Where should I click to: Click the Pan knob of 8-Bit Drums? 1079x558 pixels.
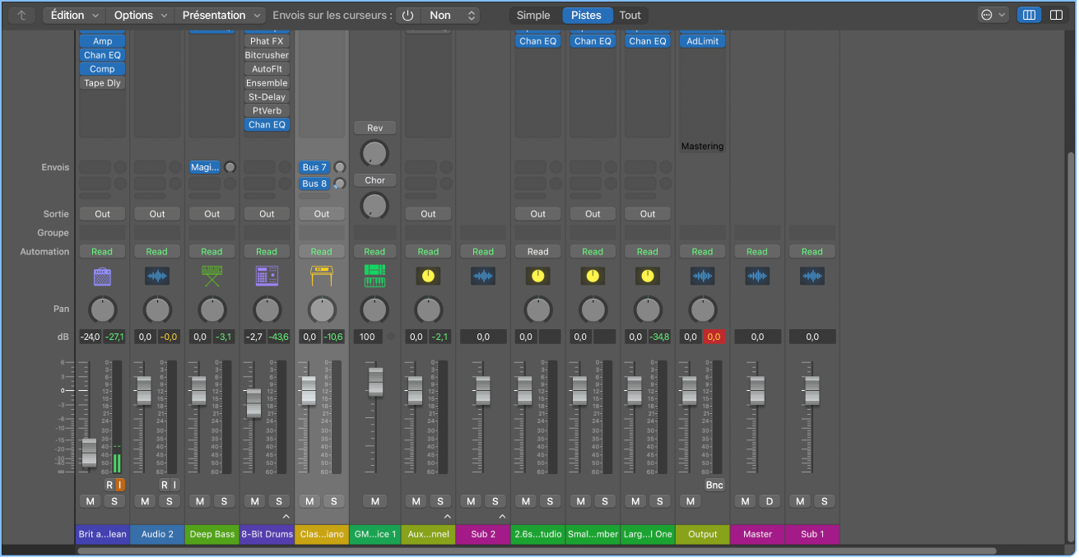[267, 309]
